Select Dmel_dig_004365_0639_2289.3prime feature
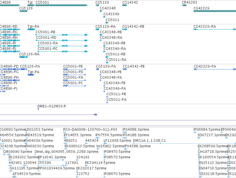236x178 pixels. (66, 152)
